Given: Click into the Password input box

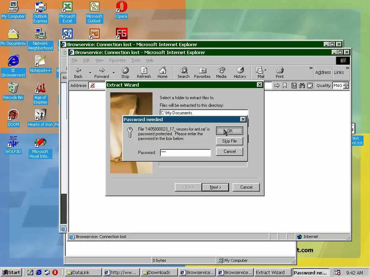Looking at the screenshot, I should click(x=185, y=153).
